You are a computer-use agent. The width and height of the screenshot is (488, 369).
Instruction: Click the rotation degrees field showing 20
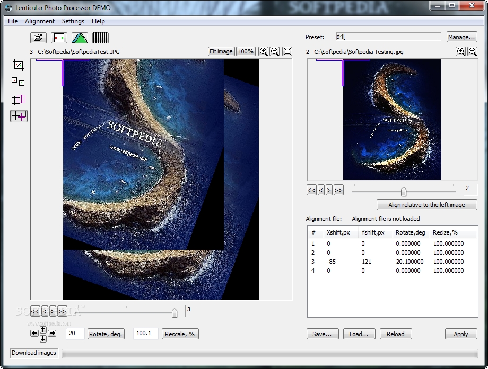pos(75,334)
